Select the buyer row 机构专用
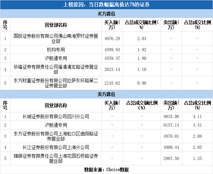Viewport: 213px width, 174px height. pyautogui.click(x=56, y=50)
